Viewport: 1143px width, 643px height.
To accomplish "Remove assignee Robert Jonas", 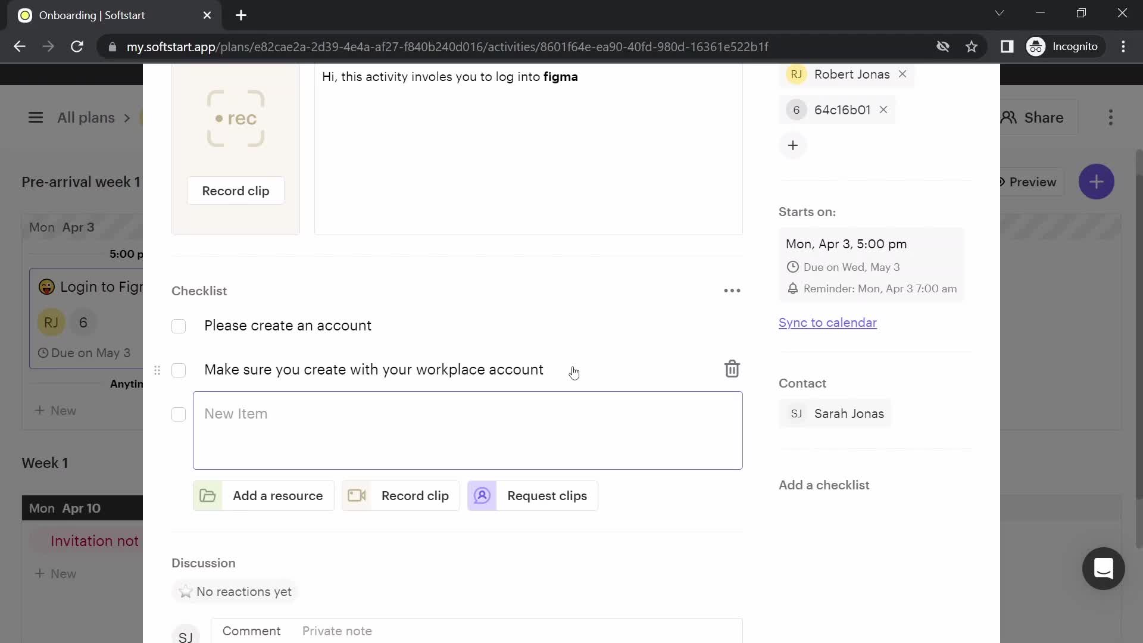I will click(x=902, y=74).
